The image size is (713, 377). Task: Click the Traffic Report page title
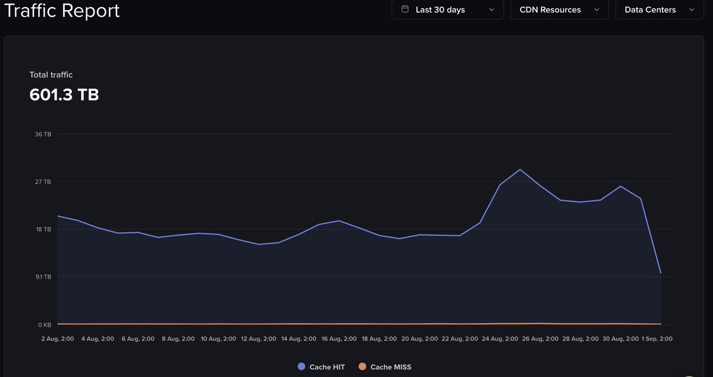62,11
